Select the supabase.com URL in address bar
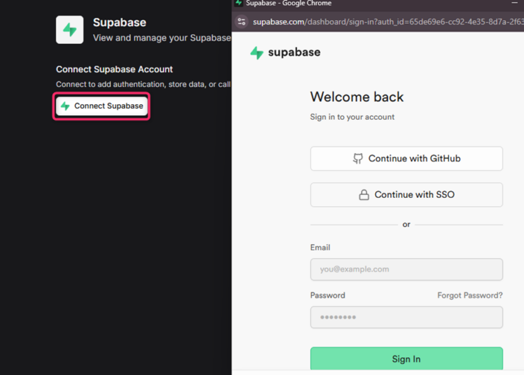Screen dimensions: 524x375 tap(387, 22)
